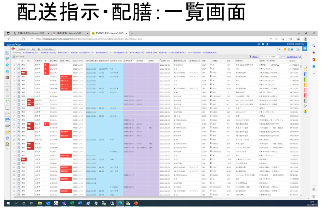
Task: Toggle the (すべて) filter next to the funnel icon
Action: (254, 56)
